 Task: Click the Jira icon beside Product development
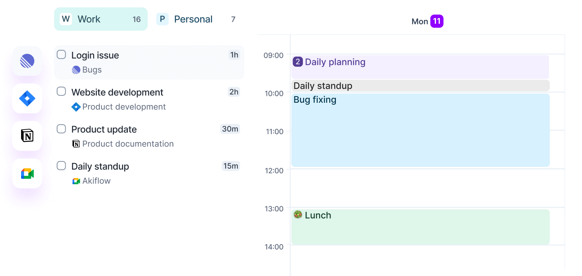pos(76,107)
